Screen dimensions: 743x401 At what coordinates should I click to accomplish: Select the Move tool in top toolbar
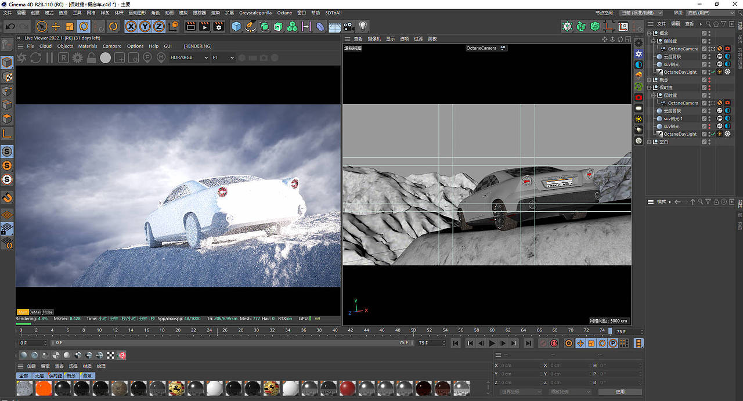point(56,26)
